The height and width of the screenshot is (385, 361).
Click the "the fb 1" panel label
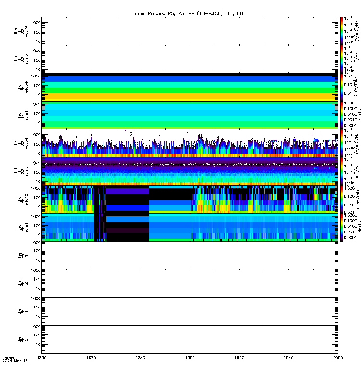click(23, 311)
